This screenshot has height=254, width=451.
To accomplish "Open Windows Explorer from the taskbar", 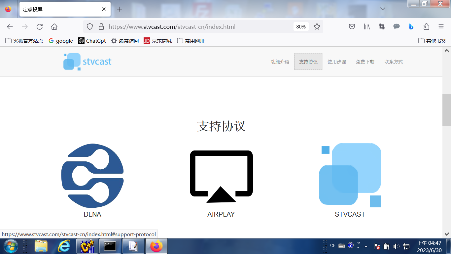I will [x=41, y=246].
